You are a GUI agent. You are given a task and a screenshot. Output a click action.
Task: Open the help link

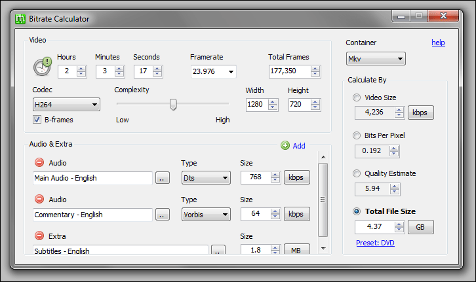tap(438, 43)
